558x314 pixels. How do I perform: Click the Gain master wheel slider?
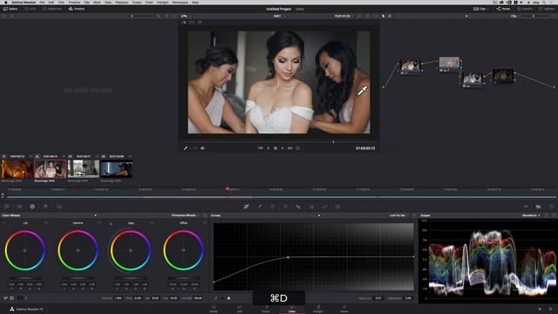131,278
